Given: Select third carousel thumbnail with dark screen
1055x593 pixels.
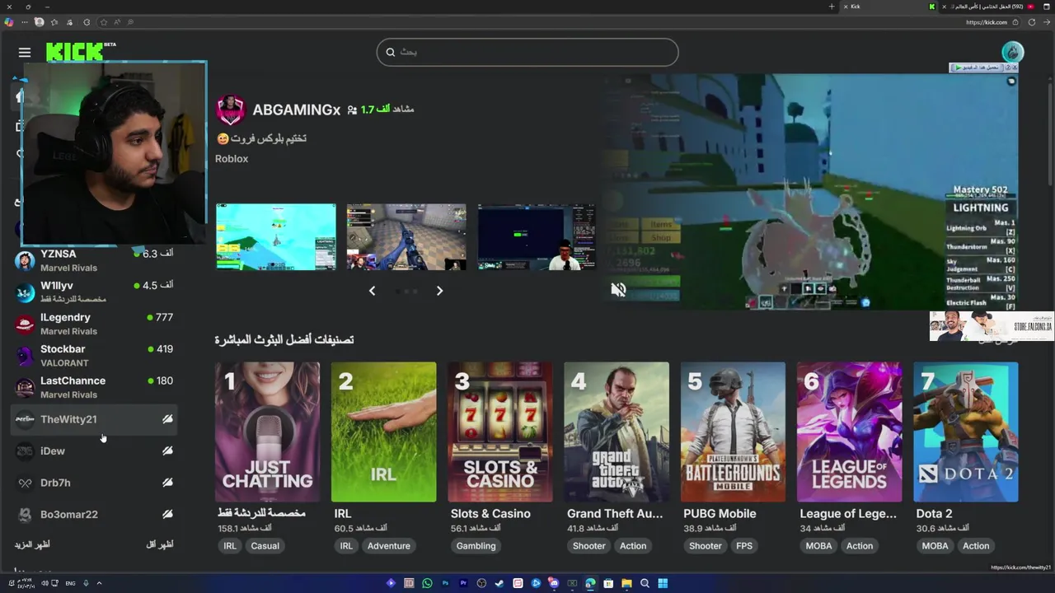Looking at the screenshot, I should pos(537,236).
